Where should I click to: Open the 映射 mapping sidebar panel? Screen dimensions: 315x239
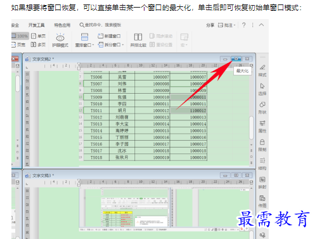click(262, 183)
